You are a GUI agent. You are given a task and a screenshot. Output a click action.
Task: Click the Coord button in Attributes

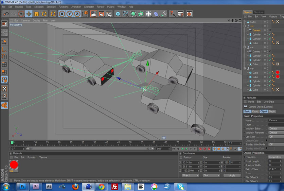tap(255, 111)
